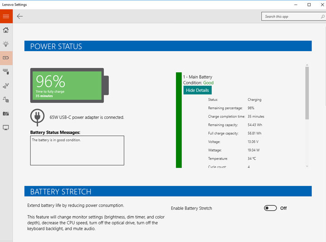Image resolution: width=326 pixels, height=242 pixels.
Task: Enable the Battery Stretch toggle
Action: [270, 208]
